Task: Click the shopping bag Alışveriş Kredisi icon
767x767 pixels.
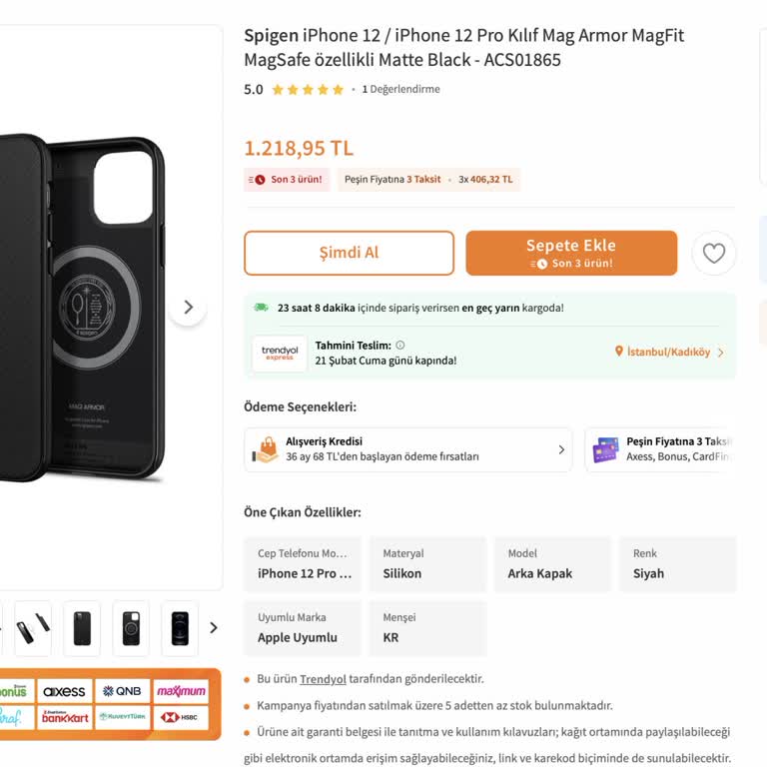Action: [266, 449]
